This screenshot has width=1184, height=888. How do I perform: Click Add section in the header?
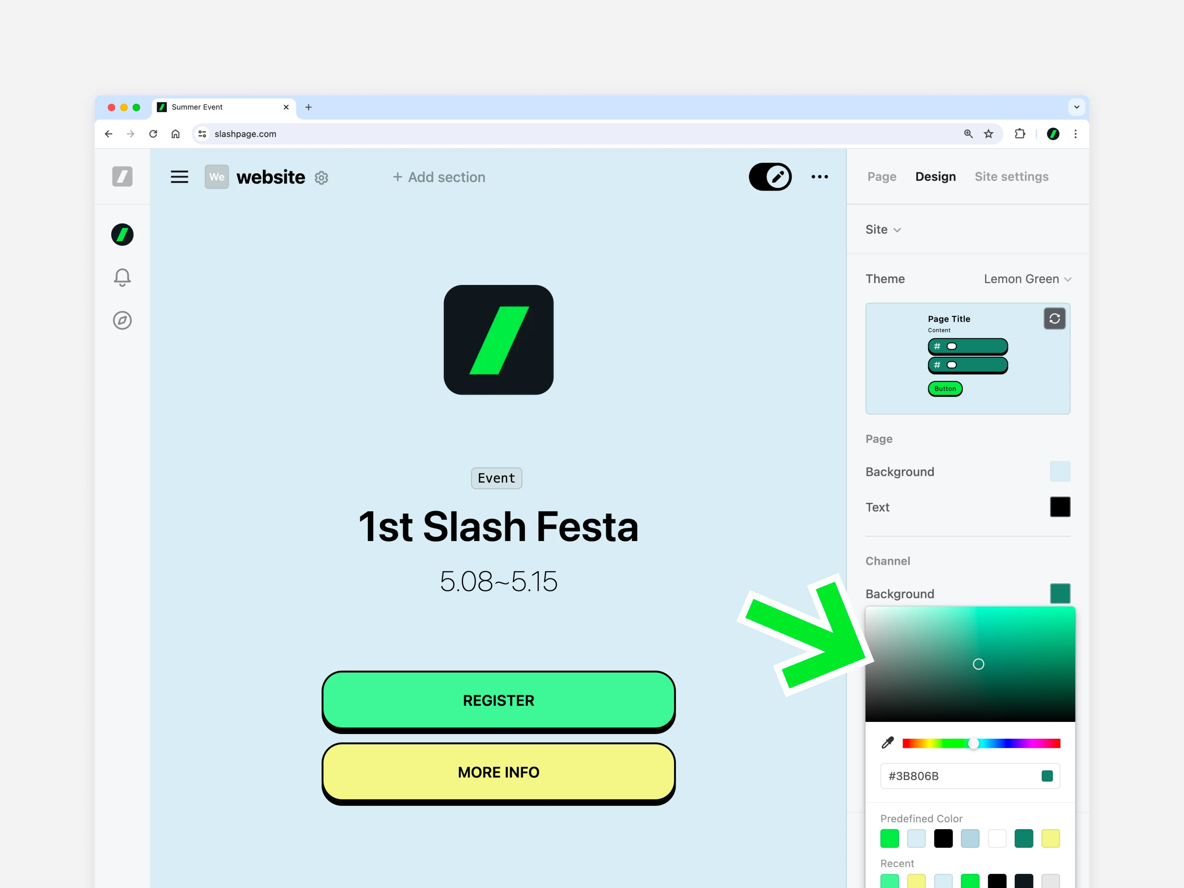[439, 177]
